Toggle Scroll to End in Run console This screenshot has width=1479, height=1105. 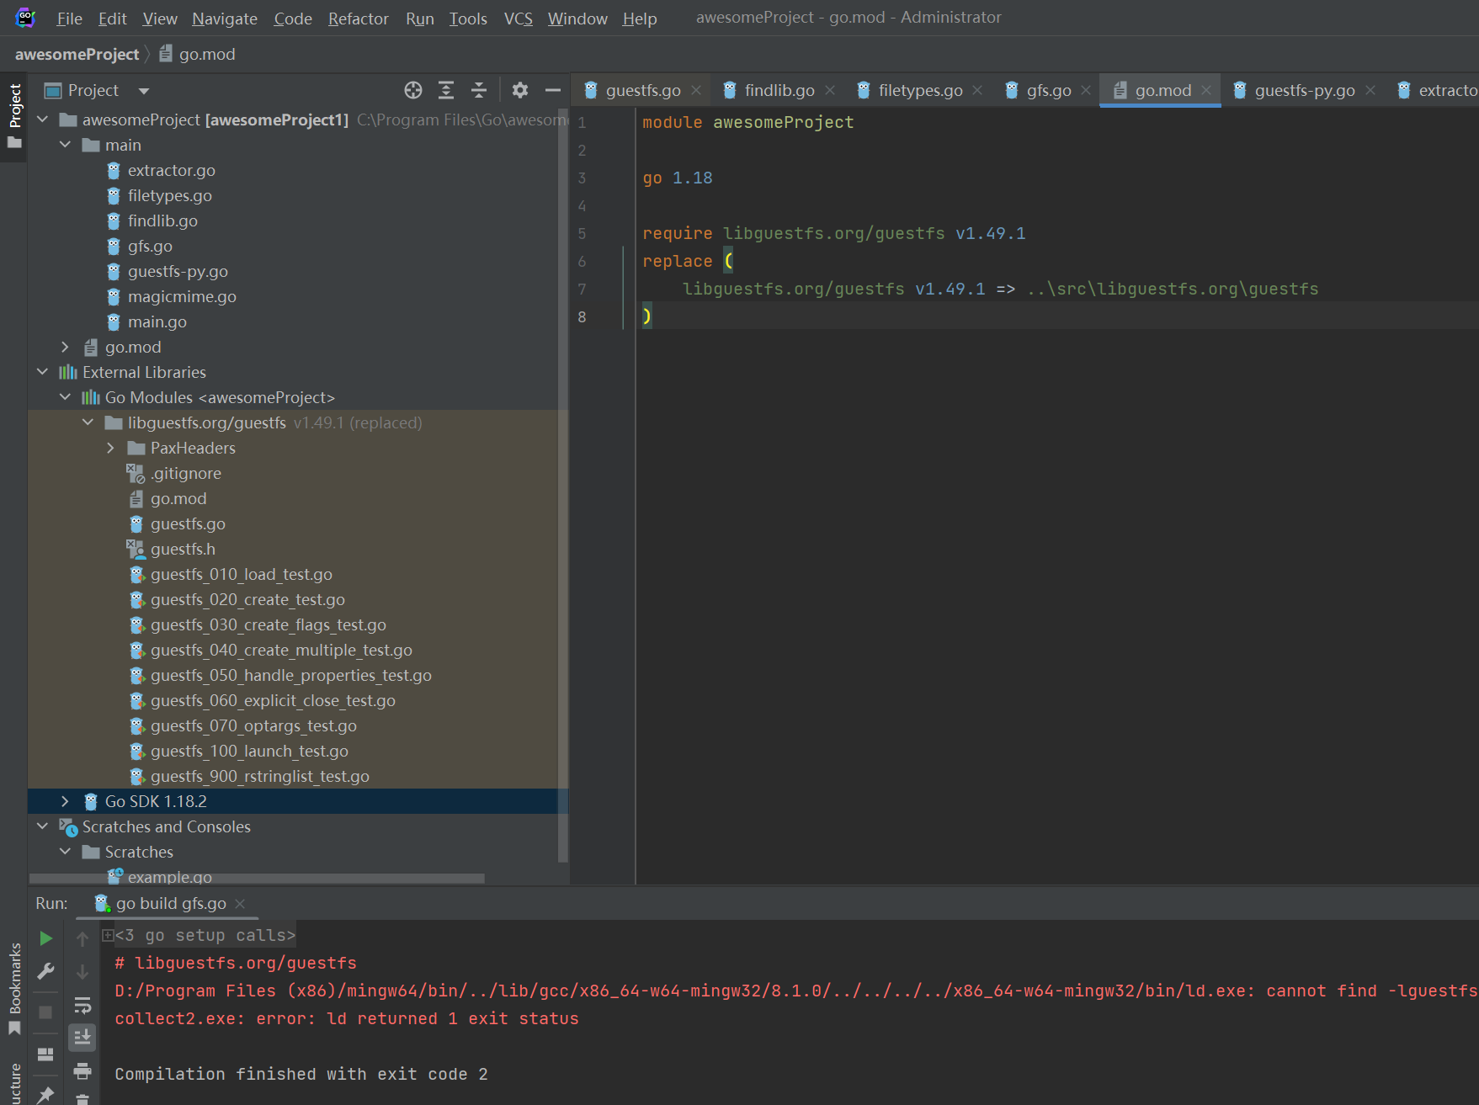(82, 1037)
